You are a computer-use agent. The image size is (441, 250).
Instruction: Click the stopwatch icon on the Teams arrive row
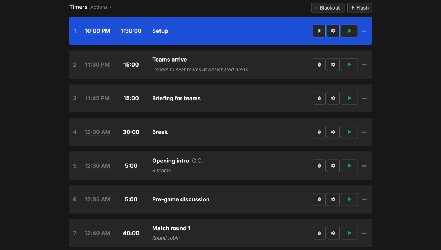click(319, 64)
